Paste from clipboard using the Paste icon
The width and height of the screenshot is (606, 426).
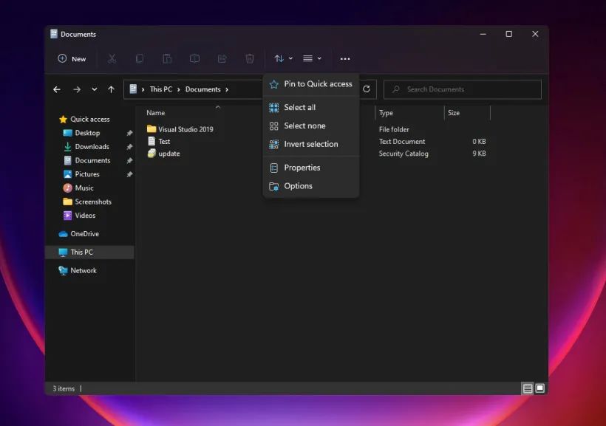coord(167,58)
